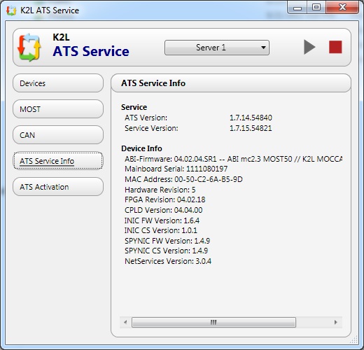Click the Mainboard Serial: 1111080197 line

tap(176, 169)
